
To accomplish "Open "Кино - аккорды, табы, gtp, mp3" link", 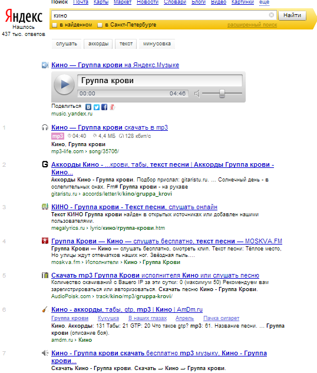I will [127, 309].
